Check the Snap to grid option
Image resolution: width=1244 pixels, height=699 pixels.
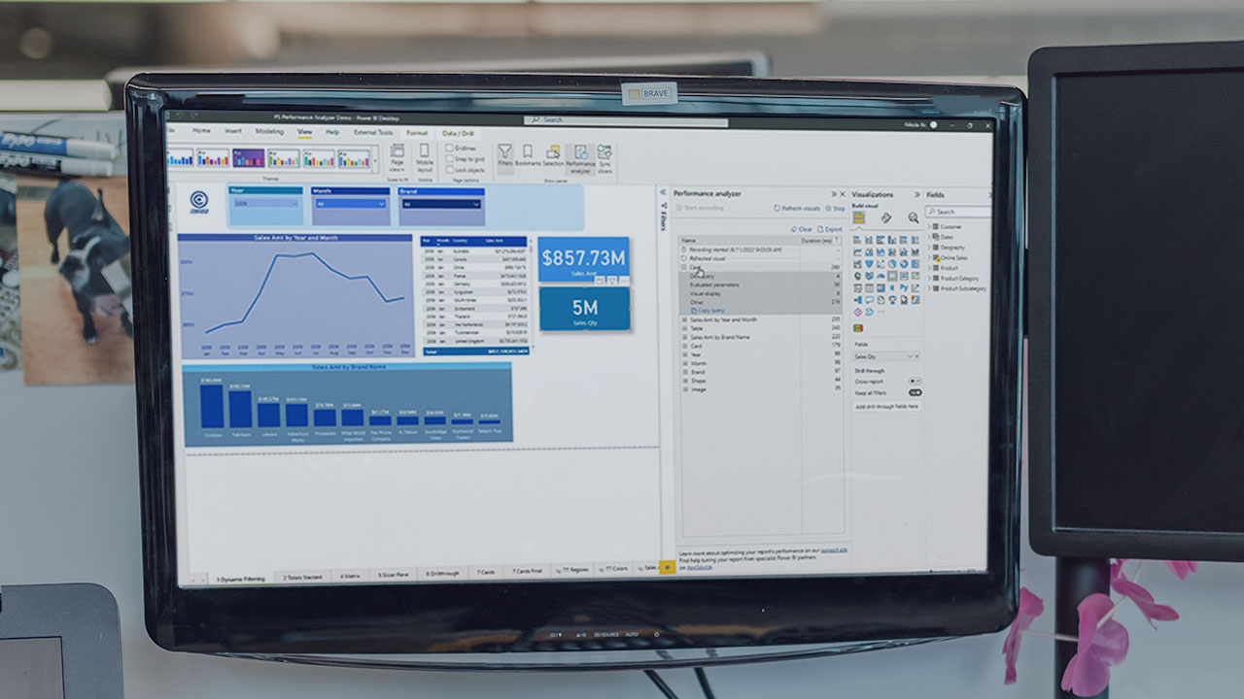click(x=450, y=159)
